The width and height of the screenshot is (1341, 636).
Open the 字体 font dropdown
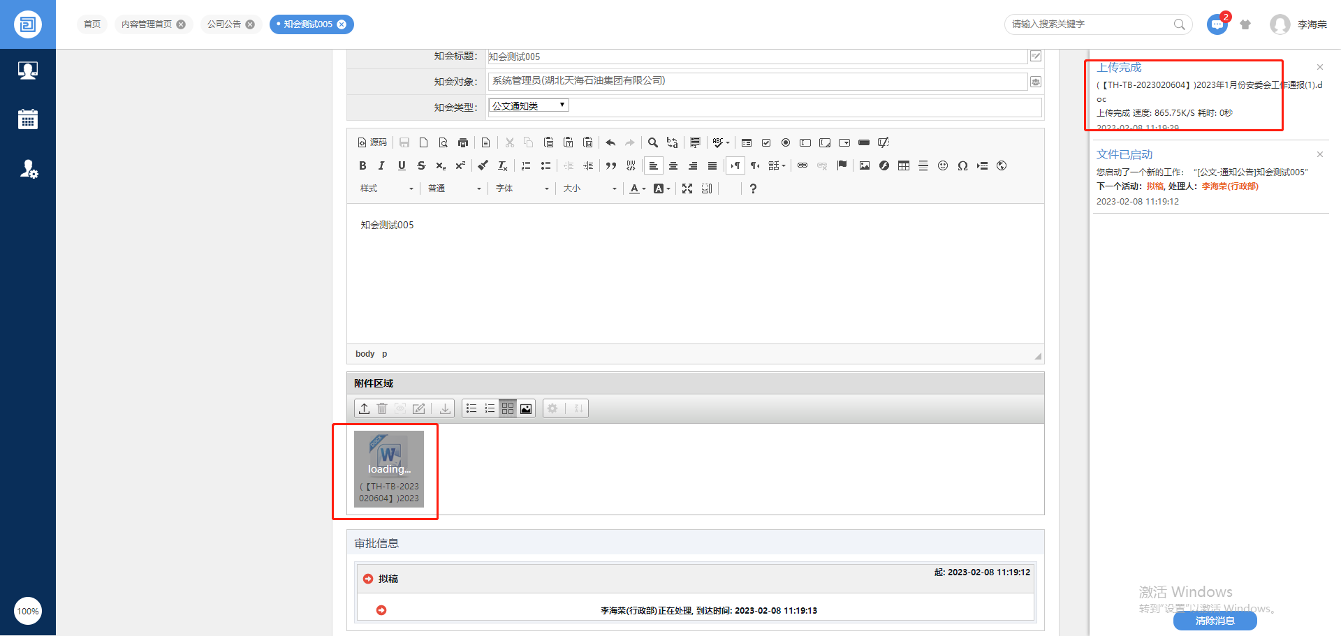pos(522,188)
